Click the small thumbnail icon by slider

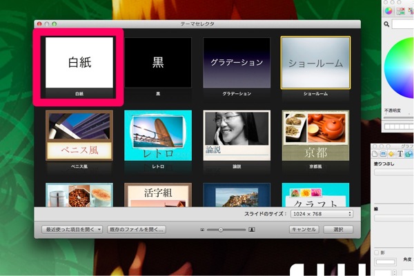[202, 228]
